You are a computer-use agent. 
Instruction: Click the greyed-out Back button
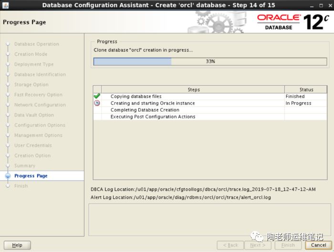[x=230, y=245]
